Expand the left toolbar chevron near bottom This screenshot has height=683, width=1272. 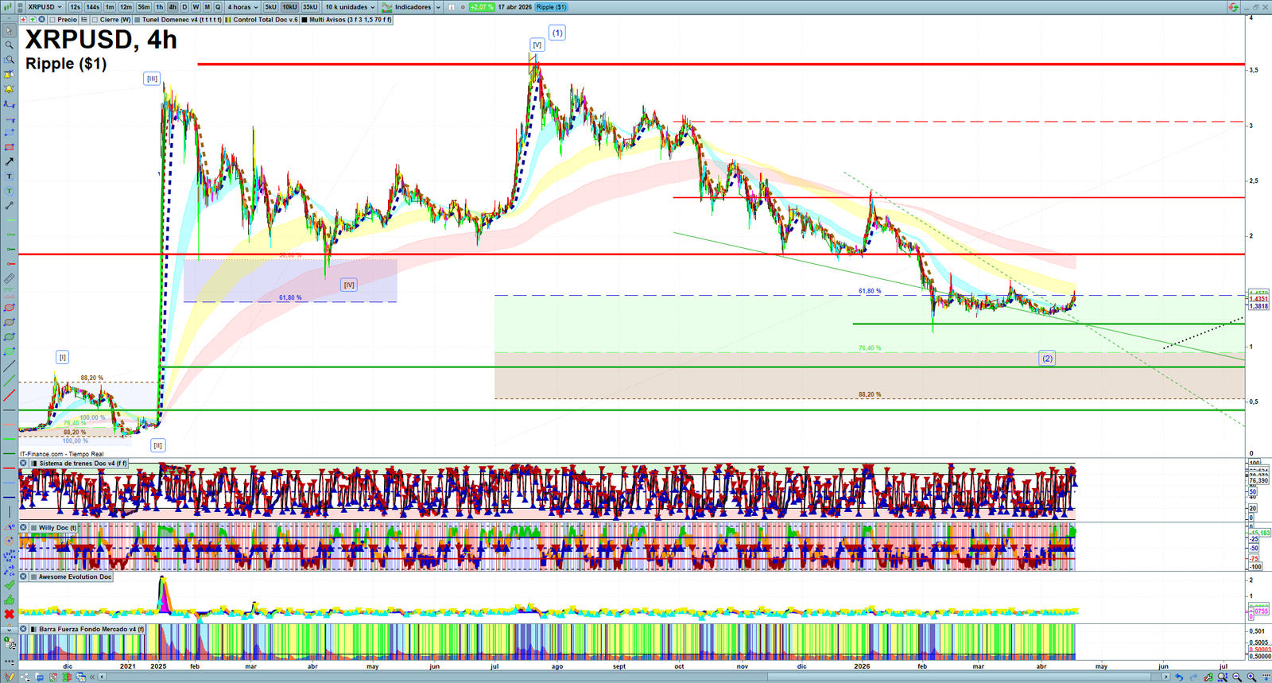(x=9, y=629)
